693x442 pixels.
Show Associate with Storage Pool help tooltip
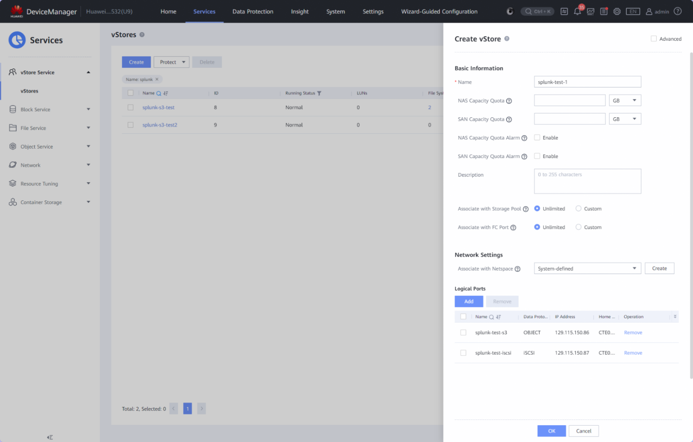[x=526, y=209]
